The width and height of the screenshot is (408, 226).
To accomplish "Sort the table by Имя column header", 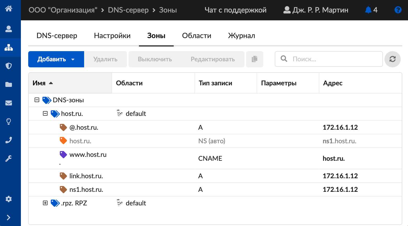I will pyautogui.click(x=39, y=83).
